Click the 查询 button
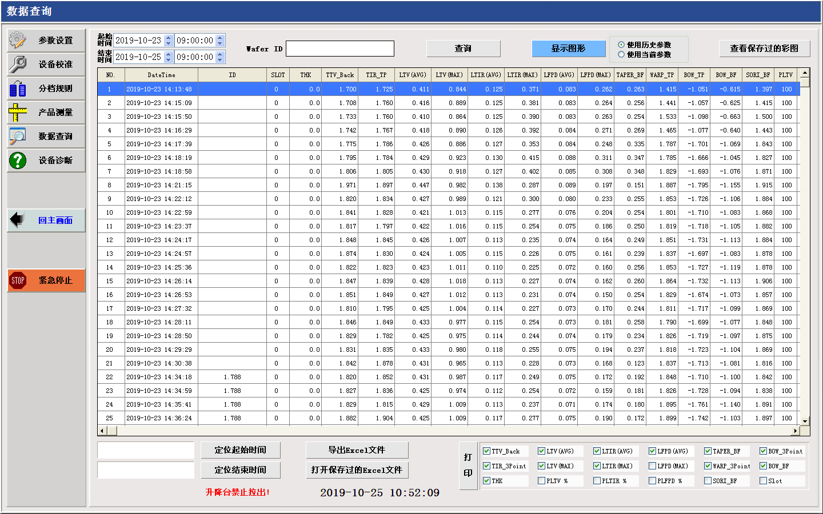This screenshot has height=514, width=823. point(463,49)
